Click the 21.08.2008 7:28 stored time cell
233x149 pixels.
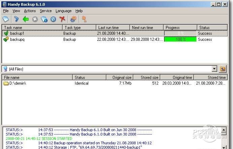[x=210, y=83]
